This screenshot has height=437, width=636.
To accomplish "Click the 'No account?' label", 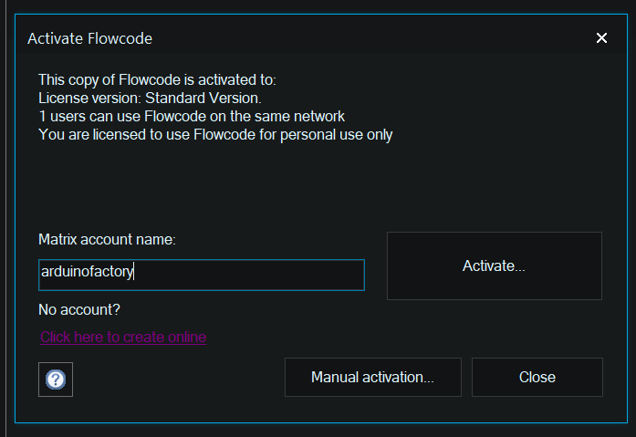I will coord(79,310).
